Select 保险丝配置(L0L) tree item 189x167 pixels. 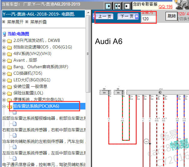pyautogui.click(x=28, y=93)
